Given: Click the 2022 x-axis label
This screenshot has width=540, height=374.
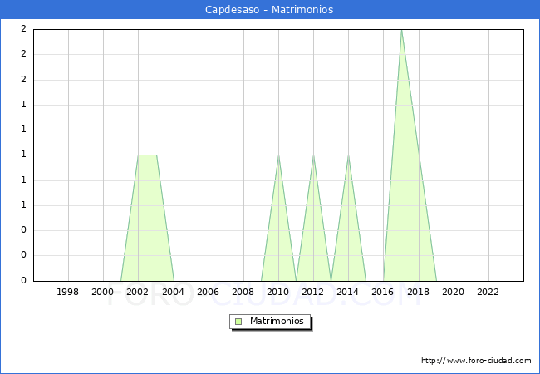Looking at the screenshot, I should (488, 292).
